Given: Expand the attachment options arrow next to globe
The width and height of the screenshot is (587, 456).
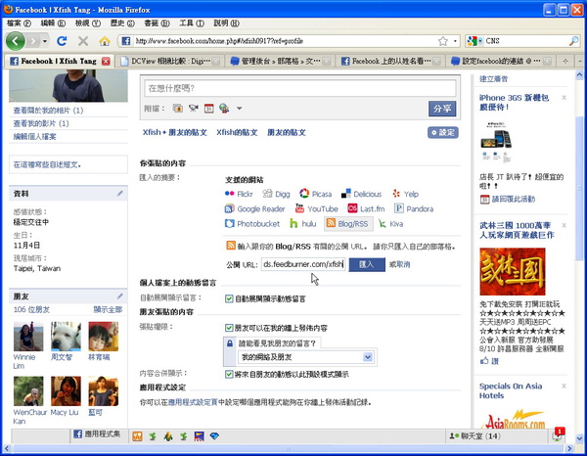Looking at the screenshot, I should [240, 109].
